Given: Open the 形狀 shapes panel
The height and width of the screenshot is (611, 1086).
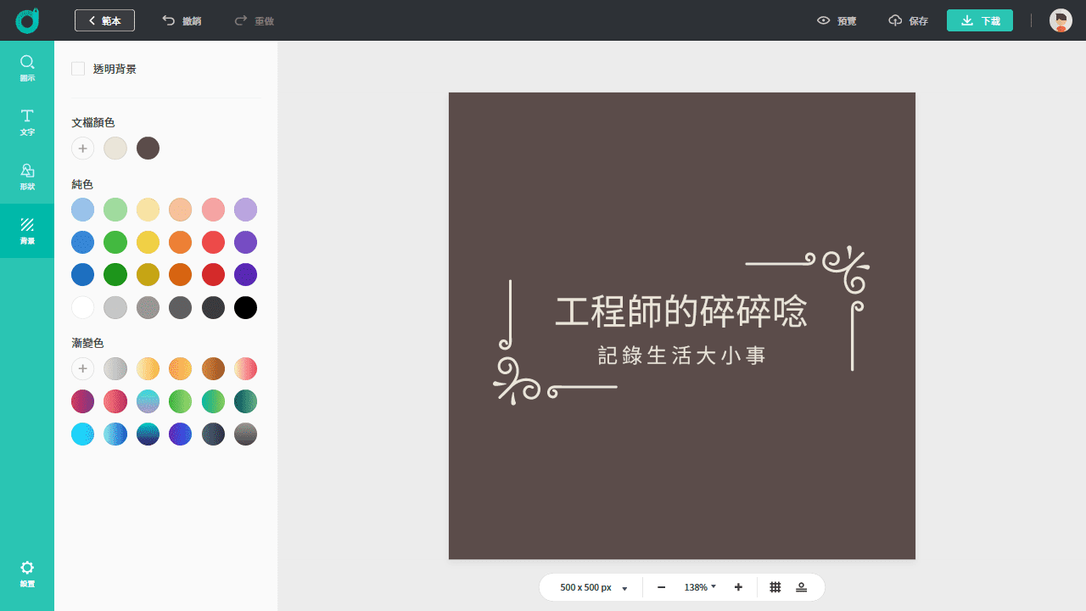Looking at the screenshot, I should 27,176.
